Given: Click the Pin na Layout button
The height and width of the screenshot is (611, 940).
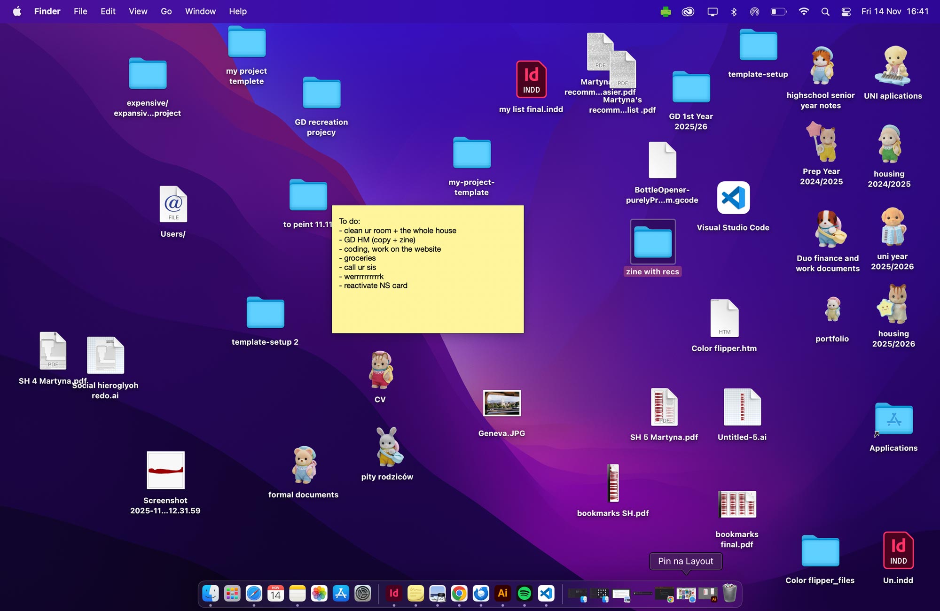Looking at the screenshot, I should [685, 561].
